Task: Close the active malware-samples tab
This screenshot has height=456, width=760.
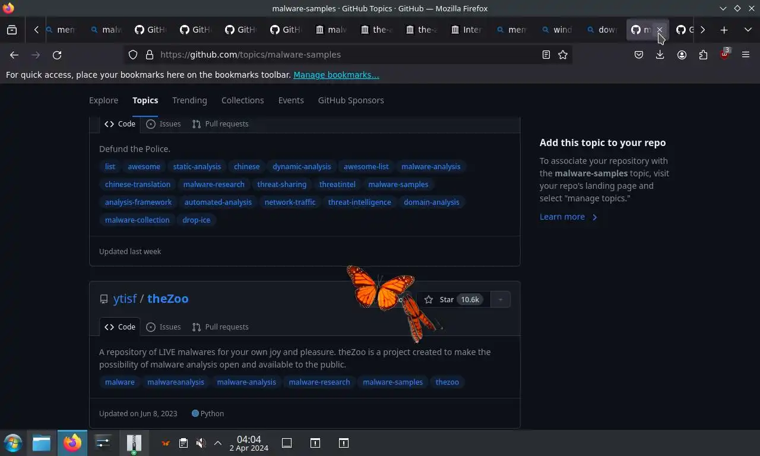Action: (x=659, y=30)
